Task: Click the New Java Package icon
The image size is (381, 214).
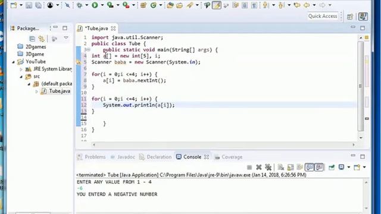Action: (143, 5)
